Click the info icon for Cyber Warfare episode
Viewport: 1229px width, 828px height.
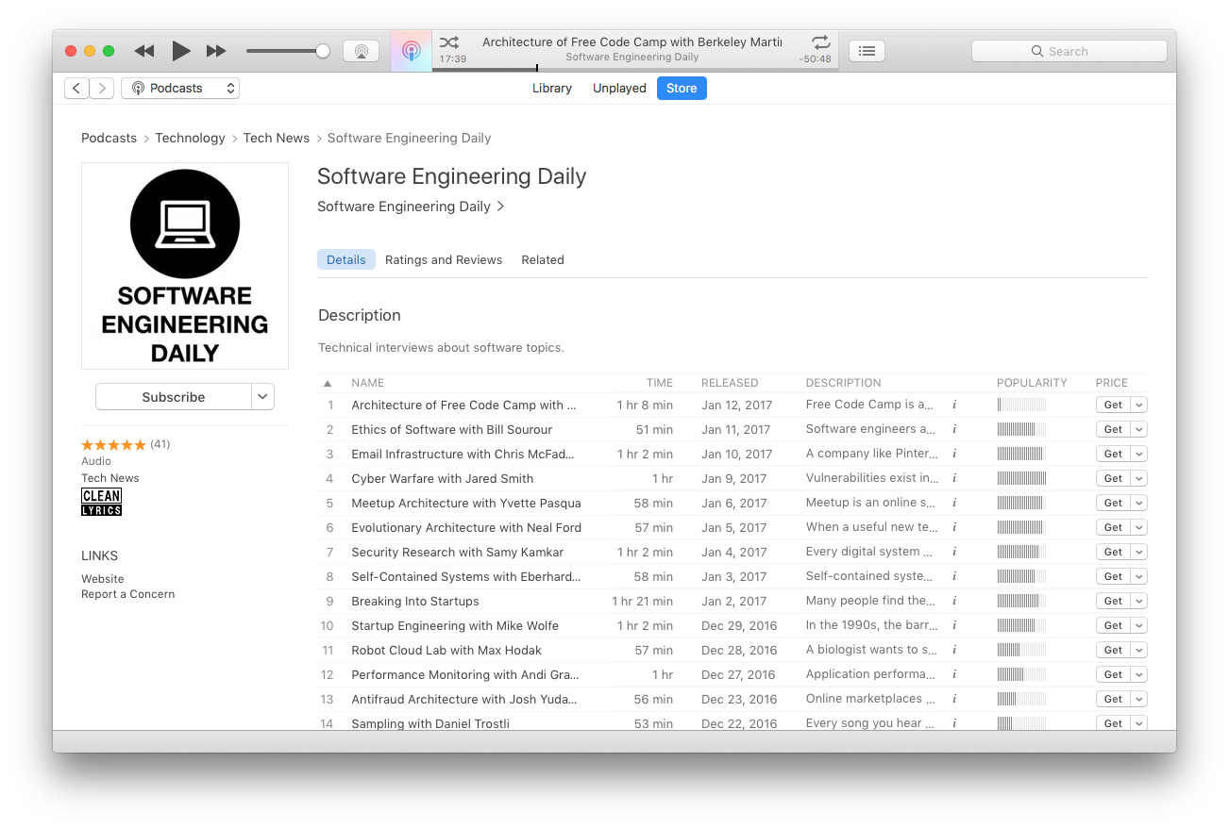954,478
